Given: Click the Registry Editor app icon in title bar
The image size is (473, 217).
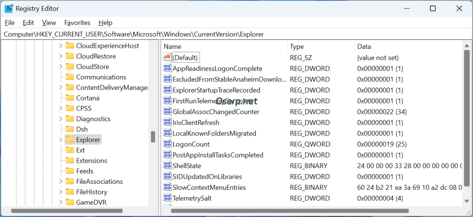Looking at the screenshot, I should click(x=9, y=8).
